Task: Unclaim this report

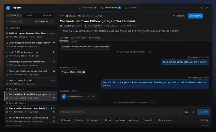Action: pos(179,16)
